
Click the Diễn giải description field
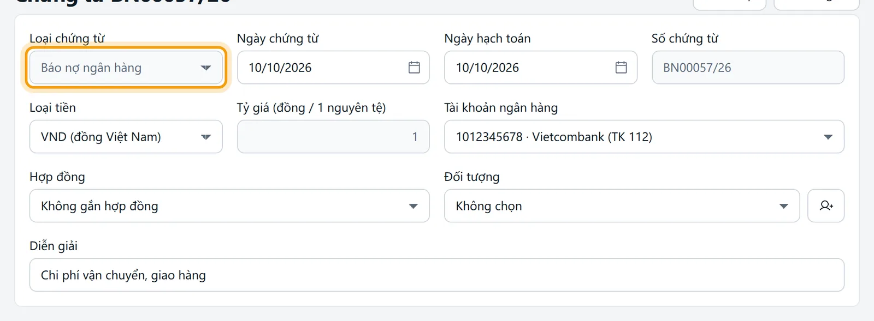click(437, 275)
